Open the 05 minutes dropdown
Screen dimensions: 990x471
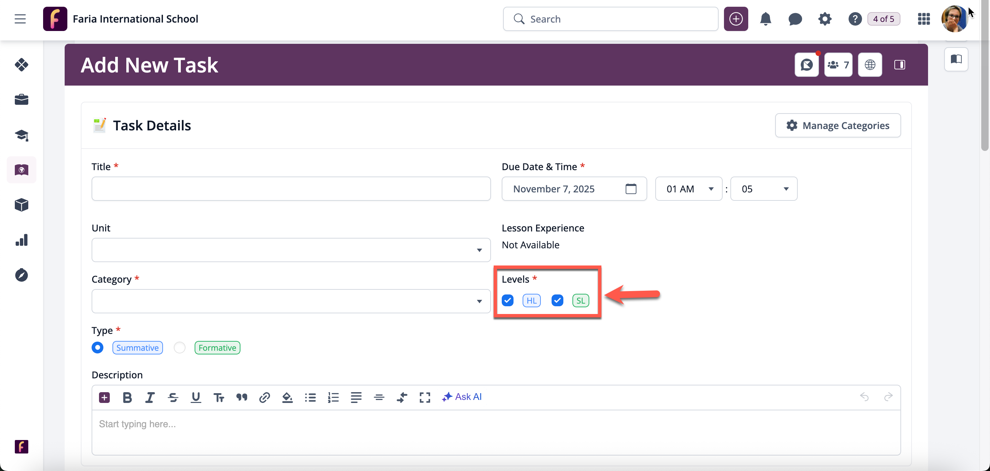[764, 189]
